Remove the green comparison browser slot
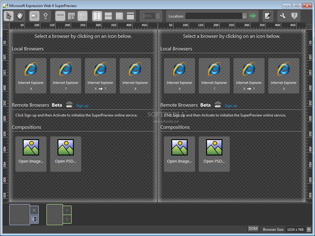 [67, 210]
